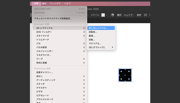Open the 表示 menu
Screen dimensions: 180x103
tap(44, 4)
